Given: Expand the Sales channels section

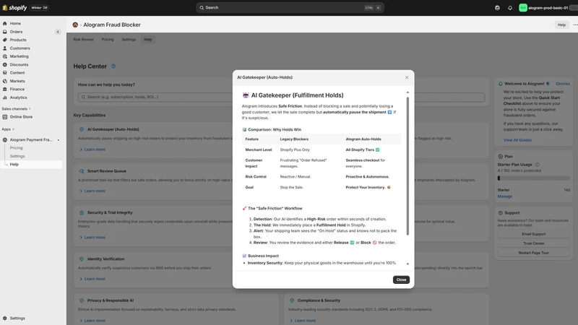Looking at the screenshot, I should tap(16, 109).
